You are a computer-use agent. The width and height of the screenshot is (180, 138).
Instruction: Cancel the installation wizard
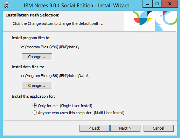(x=159, y=128)
